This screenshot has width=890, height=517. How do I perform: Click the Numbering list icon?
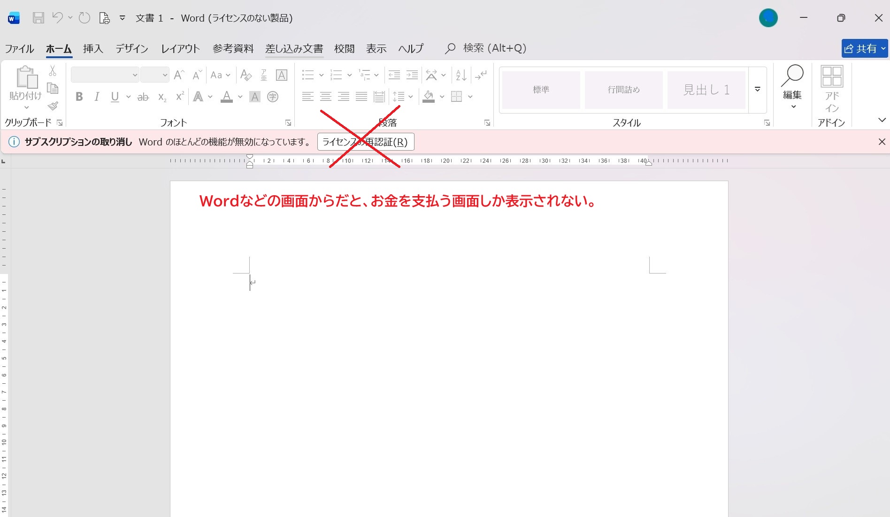(336, 75)
